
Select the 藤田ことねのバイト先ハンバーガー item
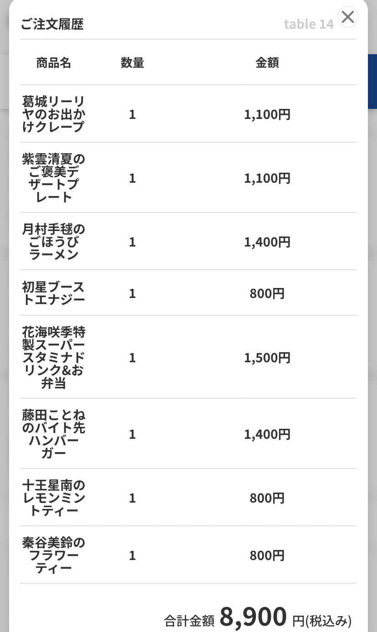click(x=54, y=434)
